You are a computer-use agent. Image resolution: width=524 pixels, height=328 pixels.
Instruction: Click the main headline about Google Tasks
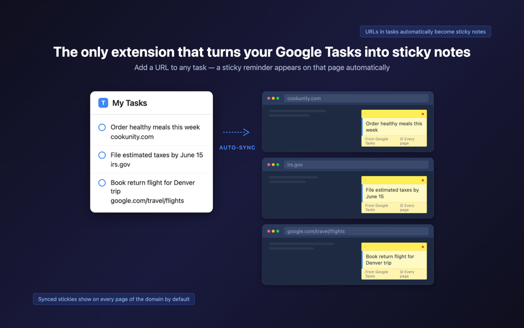(x=262, y=52)
